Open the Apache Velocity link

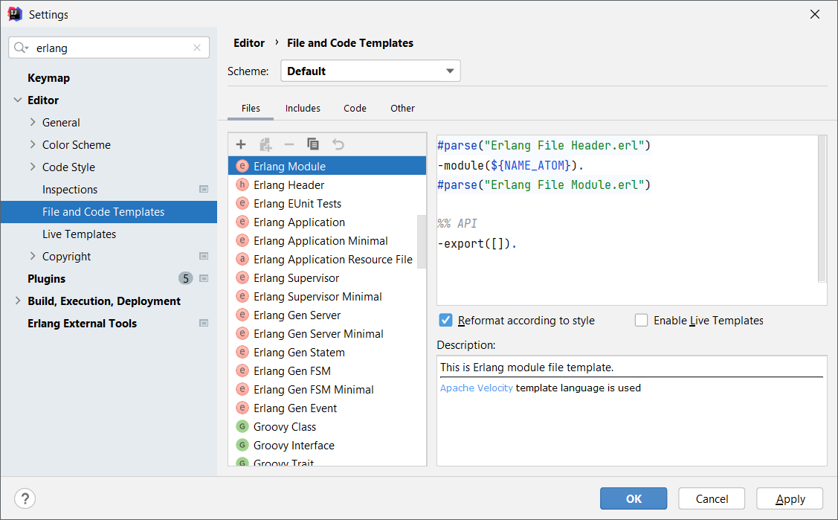click(476, 388)
